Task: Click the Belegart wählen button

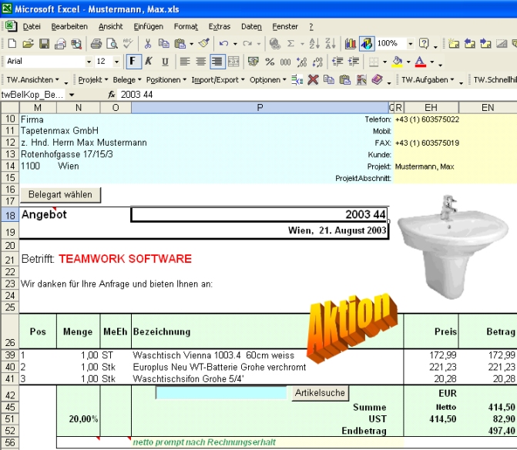Action: (61, 194)
